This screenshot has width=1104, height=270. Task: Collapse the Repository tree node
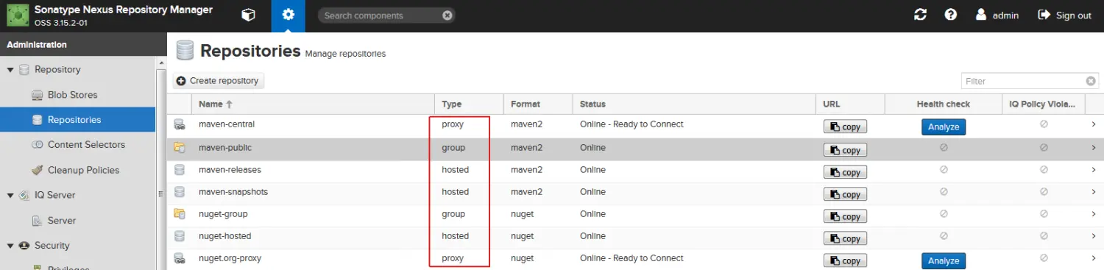[x=10, y=70]
